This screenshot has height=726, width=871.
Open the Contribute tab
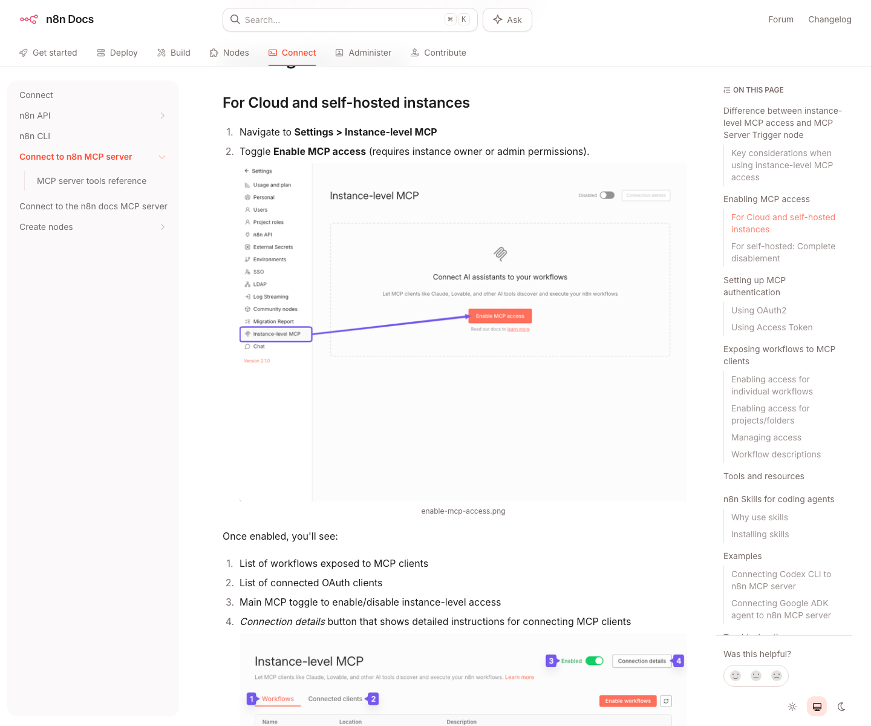[x=439, y=53]
